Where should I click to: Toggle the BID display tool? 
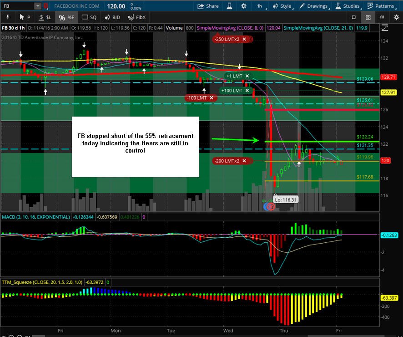tap(112, 17)
